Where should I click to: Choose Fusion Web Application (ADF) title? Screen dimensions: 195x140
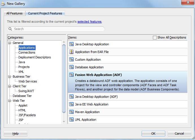[x=98, y=75]
